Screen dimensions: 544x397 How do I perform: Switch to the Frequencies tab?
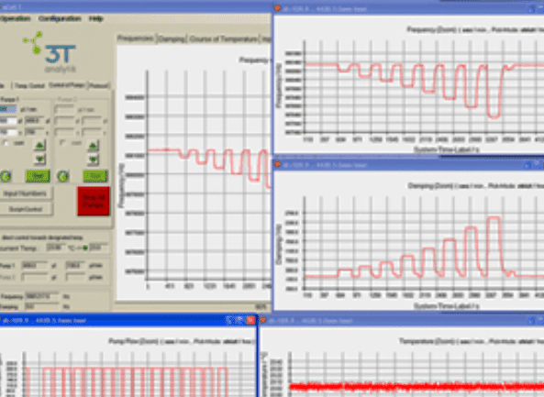point(136,39)
